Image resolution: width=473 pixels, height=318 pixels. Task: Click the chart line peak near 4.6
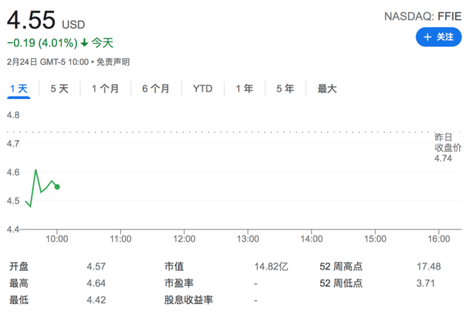[35, 170]
